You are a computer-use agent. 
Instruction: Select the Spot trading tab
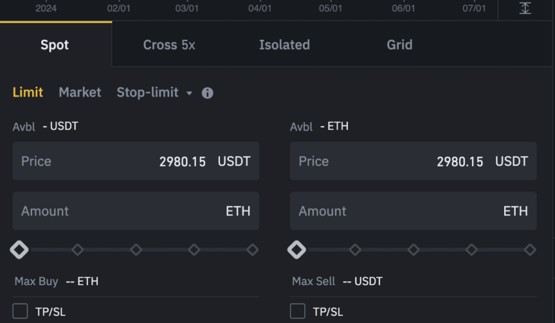(54, 45)
